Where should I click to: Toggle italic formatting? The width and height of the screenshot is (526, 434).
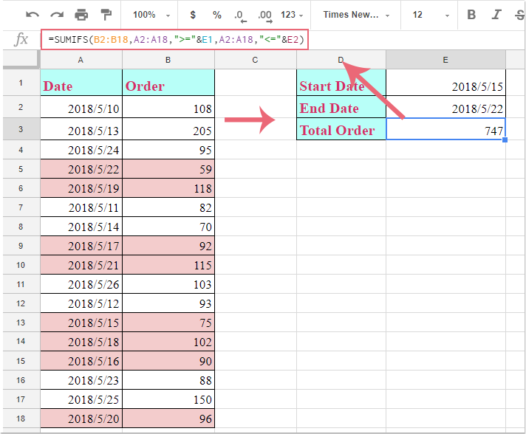click(496, 15)
